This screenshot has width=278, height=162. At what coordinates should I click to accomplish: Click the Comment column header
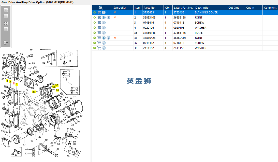pos(270,8)
